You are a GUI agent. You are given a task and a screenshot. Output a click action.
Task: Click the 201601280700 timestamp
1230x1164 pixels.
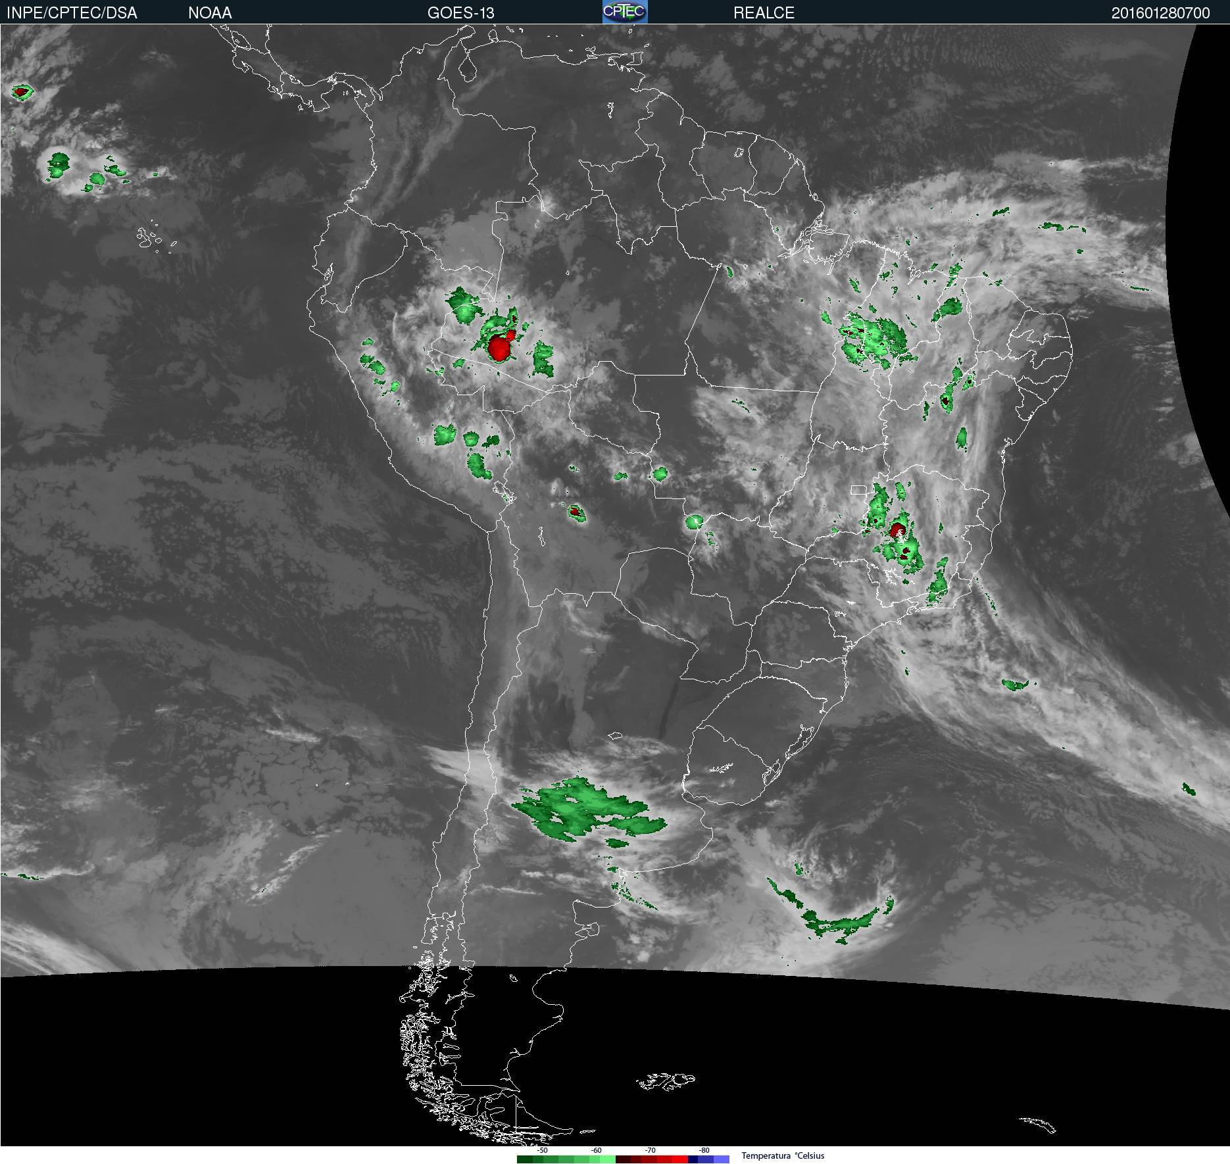click(1160, 13)
